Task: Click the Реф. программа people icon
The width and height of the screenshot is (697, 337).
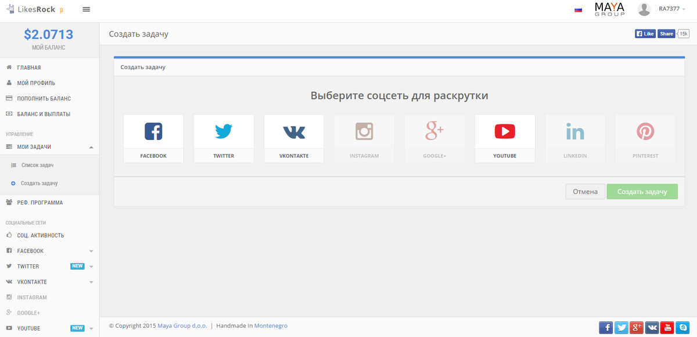Action: click(x=9, y=203)
